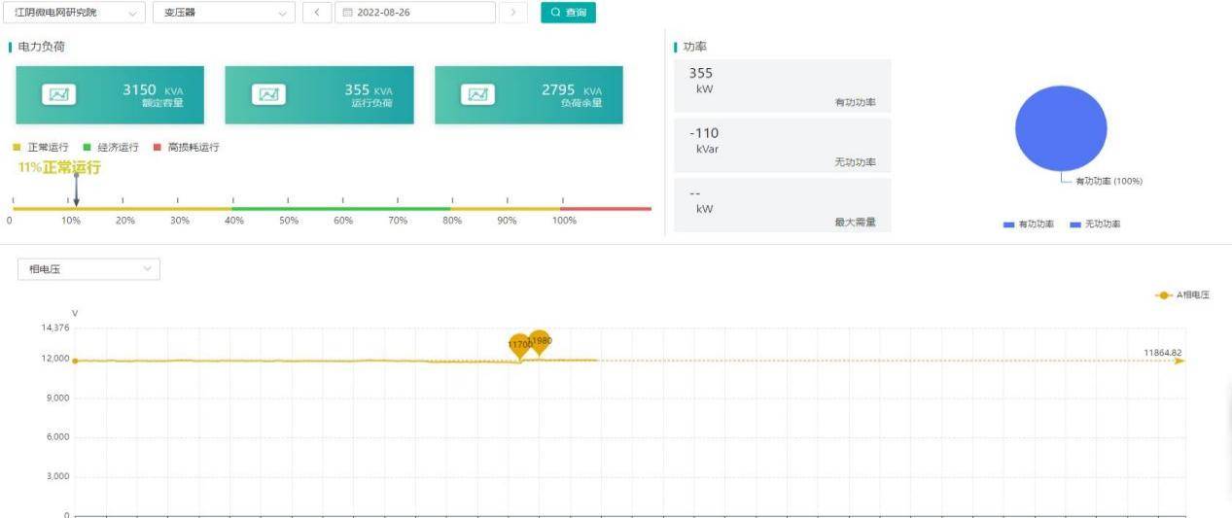Click the chart icon on 额定容量 card
Viewport: 1232px width, 518px height.
(x=59, y=94)
